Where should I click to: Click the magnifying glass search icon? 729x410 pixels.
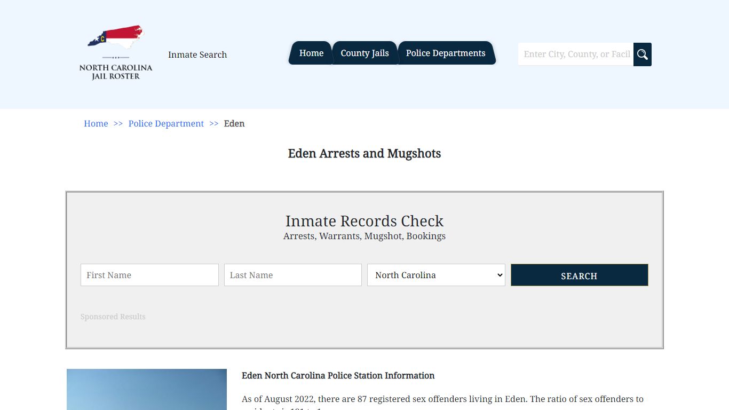(x=642, y=54)
